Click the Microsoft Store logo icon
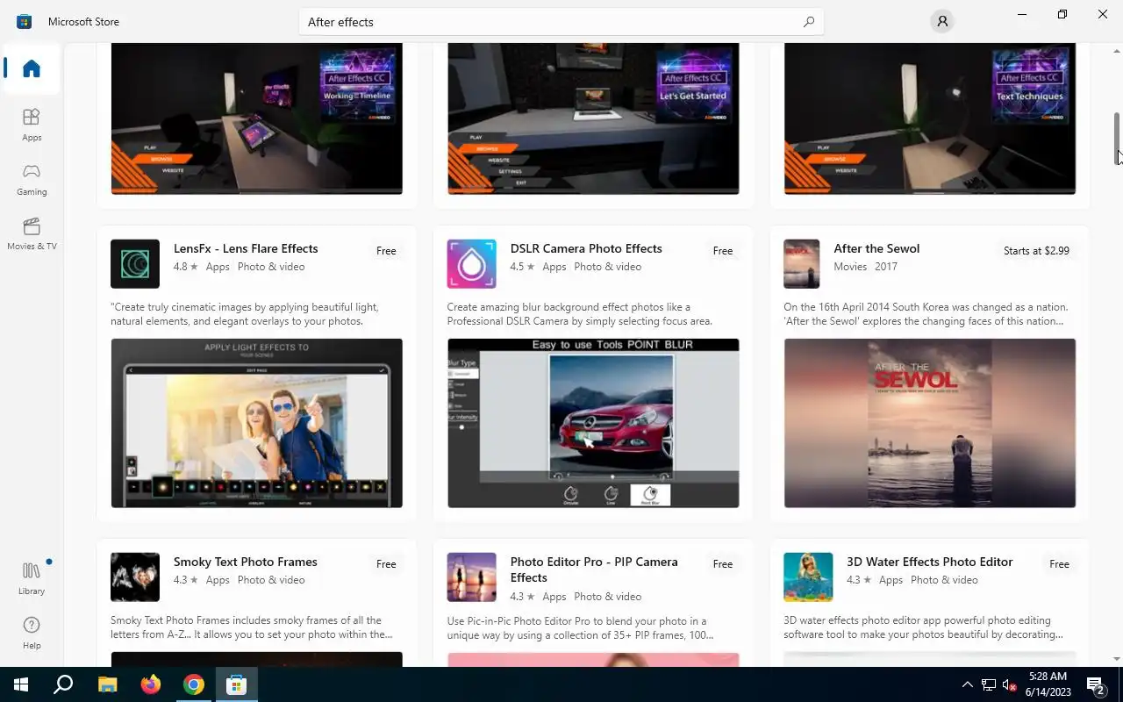This screenshot has width=1123, height=702. 25,21
